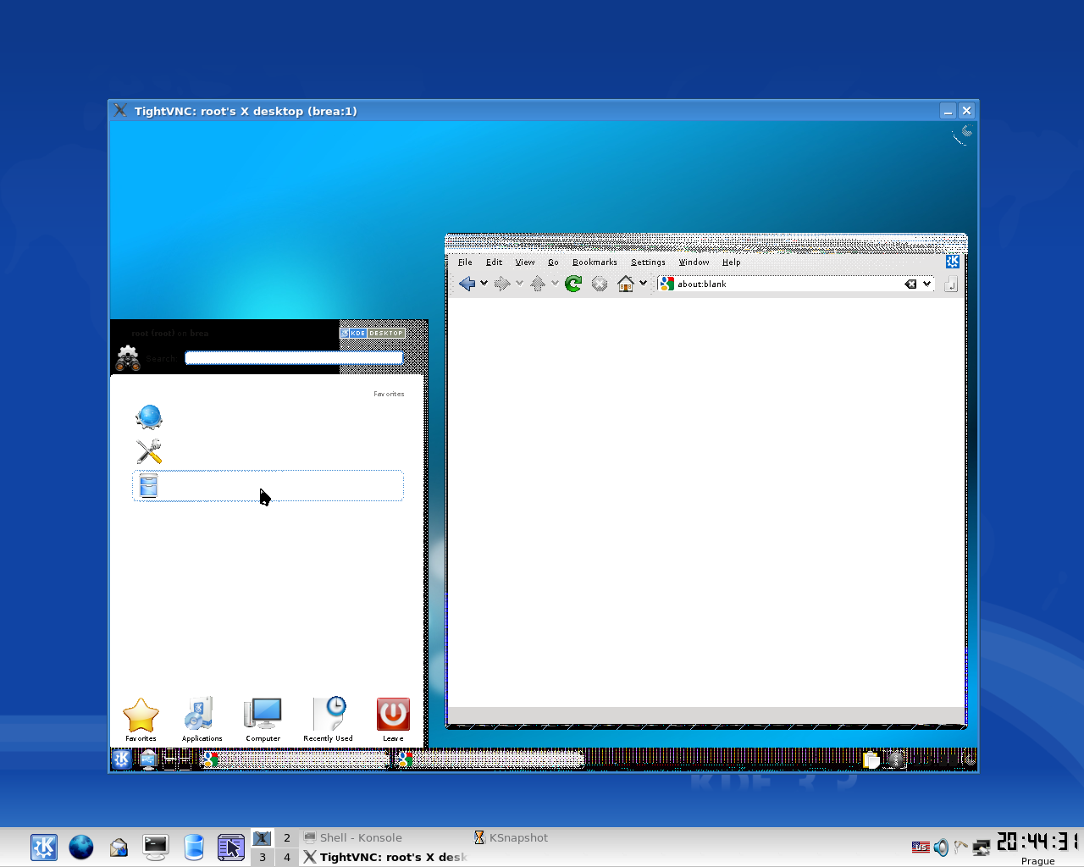
Task: Switch to Favorites tab in Kickoff menu
Action: click(x=141, y=720)
